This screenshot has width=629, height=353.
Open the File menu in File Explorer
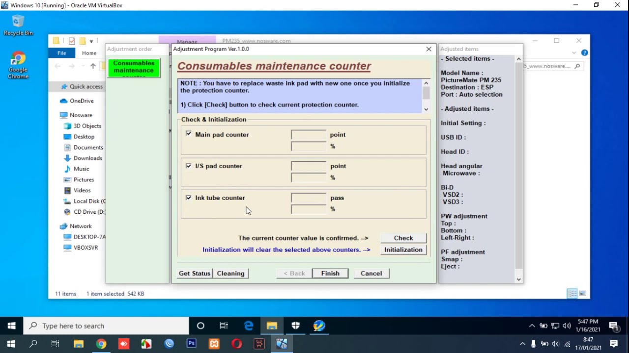61,53
